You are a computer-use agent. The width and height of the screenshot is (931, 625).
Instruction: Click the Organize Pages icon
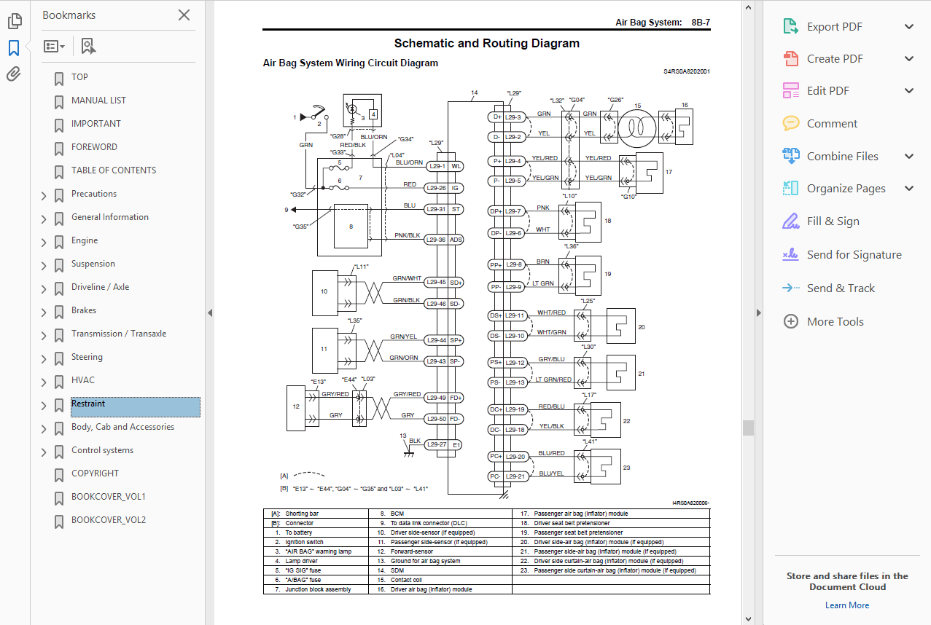(790, 189)
